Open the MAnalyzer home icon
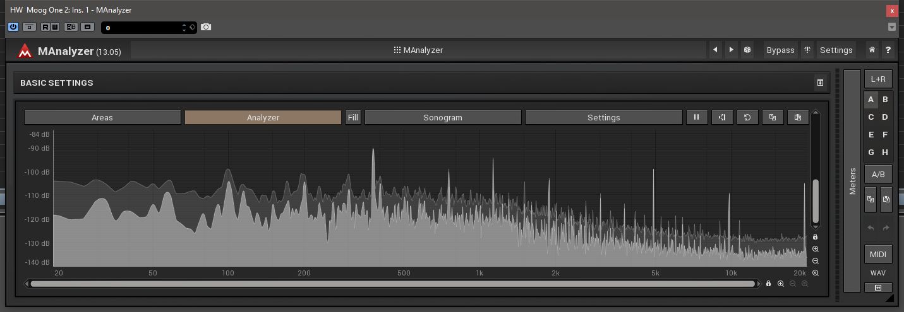The width and height of the screenshot is (904, 312). [x=872, y=50]
